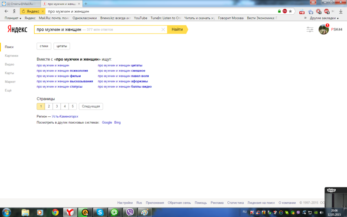Open the weather extension with the +19 badge
Viewport: 347px width, 217px height.
302,12
